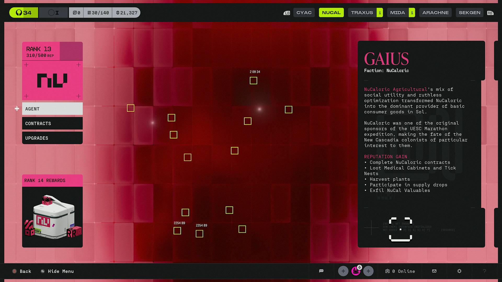Image resolution: width=502 pixels, height=282 pixels.
Task: Click the 0 Online friends indicator
Action: [400, 271]
